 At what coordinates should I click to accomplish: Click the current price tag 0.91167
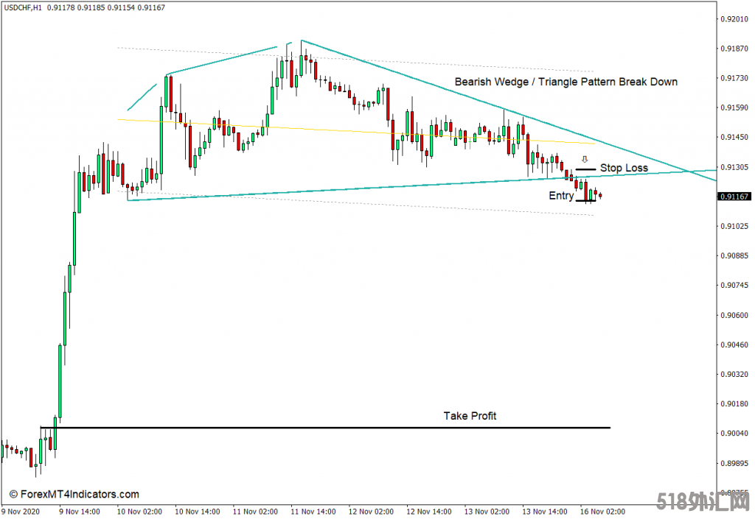[x=734, y=197]
